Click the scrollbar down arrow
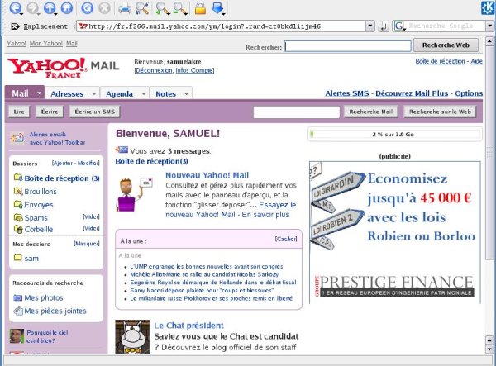 point(489,349)
